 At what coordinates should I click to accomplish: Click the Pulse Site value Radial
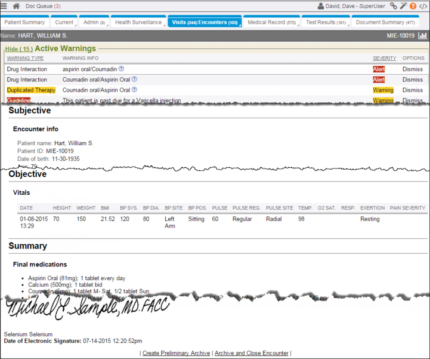coord(274,219)
